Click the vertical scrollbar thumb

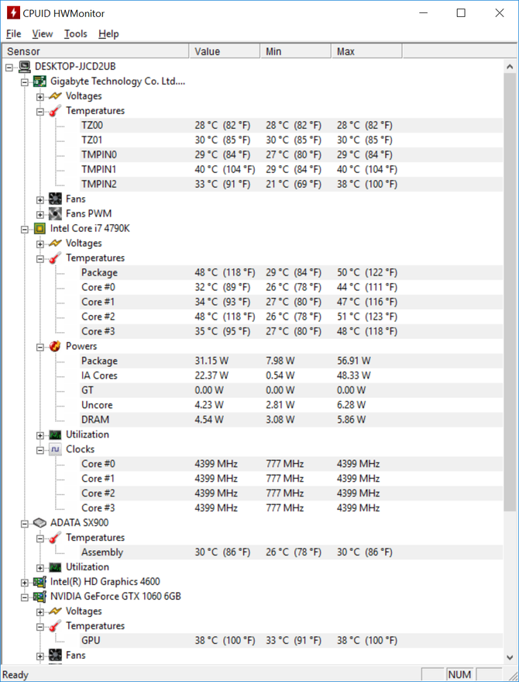coord(510,293)
